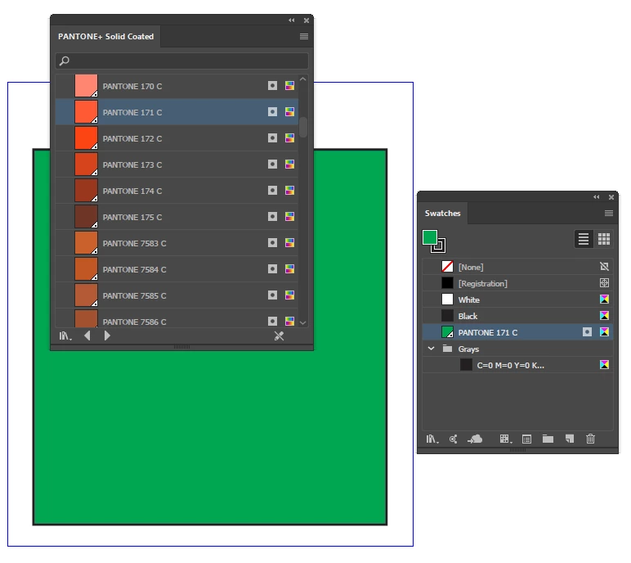Collapse the Grays swatch group

pos(431,349)
